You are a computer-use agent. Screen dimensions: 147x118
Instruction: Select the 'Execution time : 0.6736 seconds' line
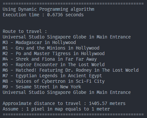pos(43,15)
